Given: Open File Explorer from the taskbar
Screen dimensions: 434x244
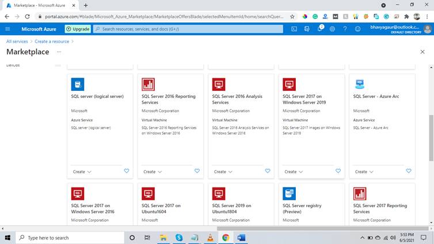Looking at the screenshot, I should tap(163, 238).
